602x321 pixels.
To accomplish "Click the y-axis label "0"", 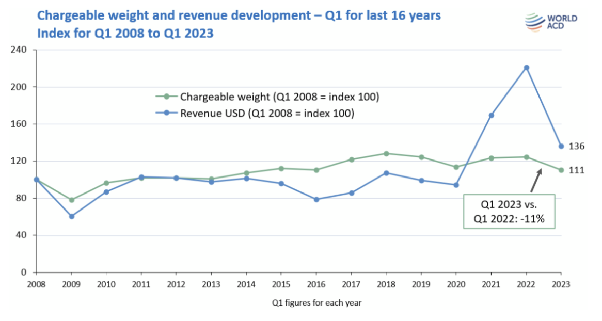I will [24, 272].
